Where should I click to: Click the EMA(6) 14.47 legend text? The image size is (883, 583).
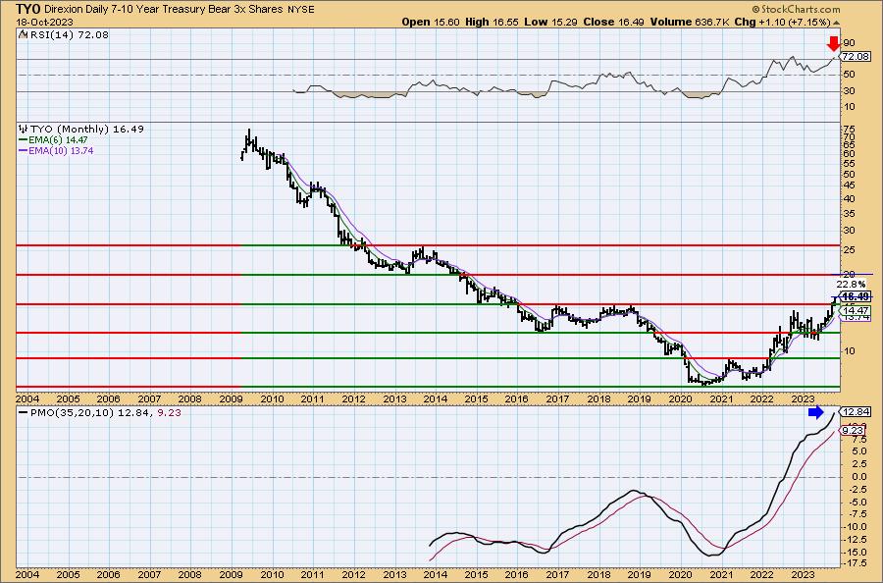59,139
